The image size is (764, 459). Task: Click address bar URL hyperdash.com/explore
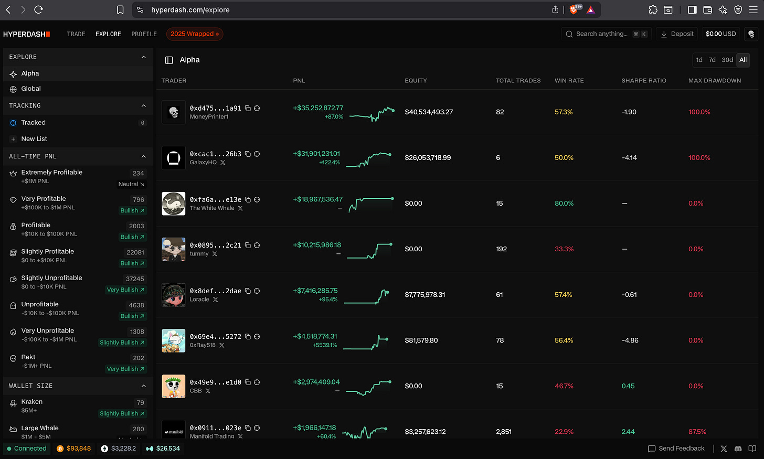click(190, 9)
